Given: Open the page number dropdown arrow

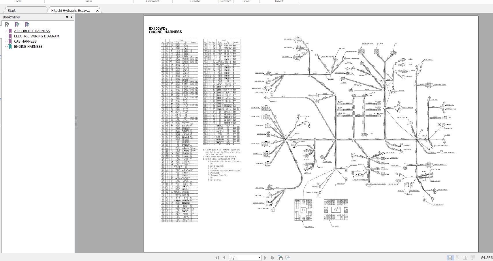Looking at the screenshot, I should (259, 258).
